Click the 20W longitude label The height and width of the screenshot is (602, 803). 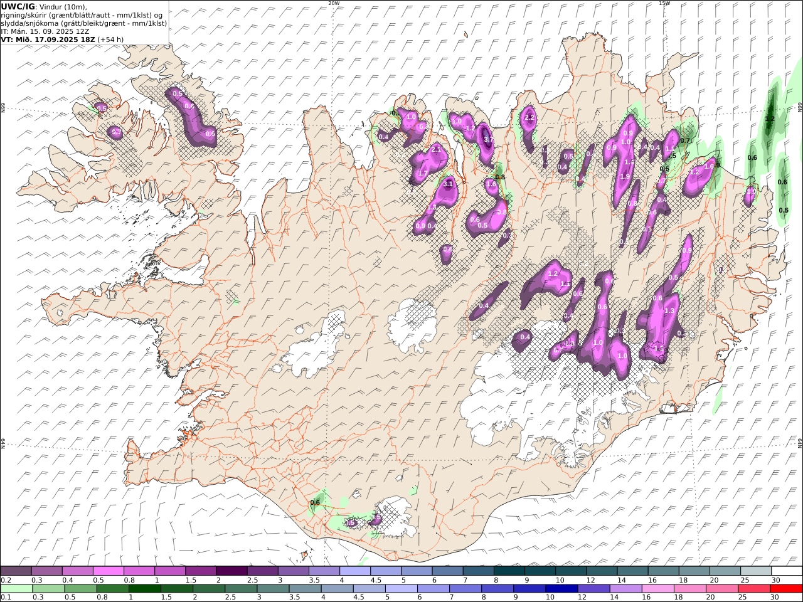[x=334, y=3]
